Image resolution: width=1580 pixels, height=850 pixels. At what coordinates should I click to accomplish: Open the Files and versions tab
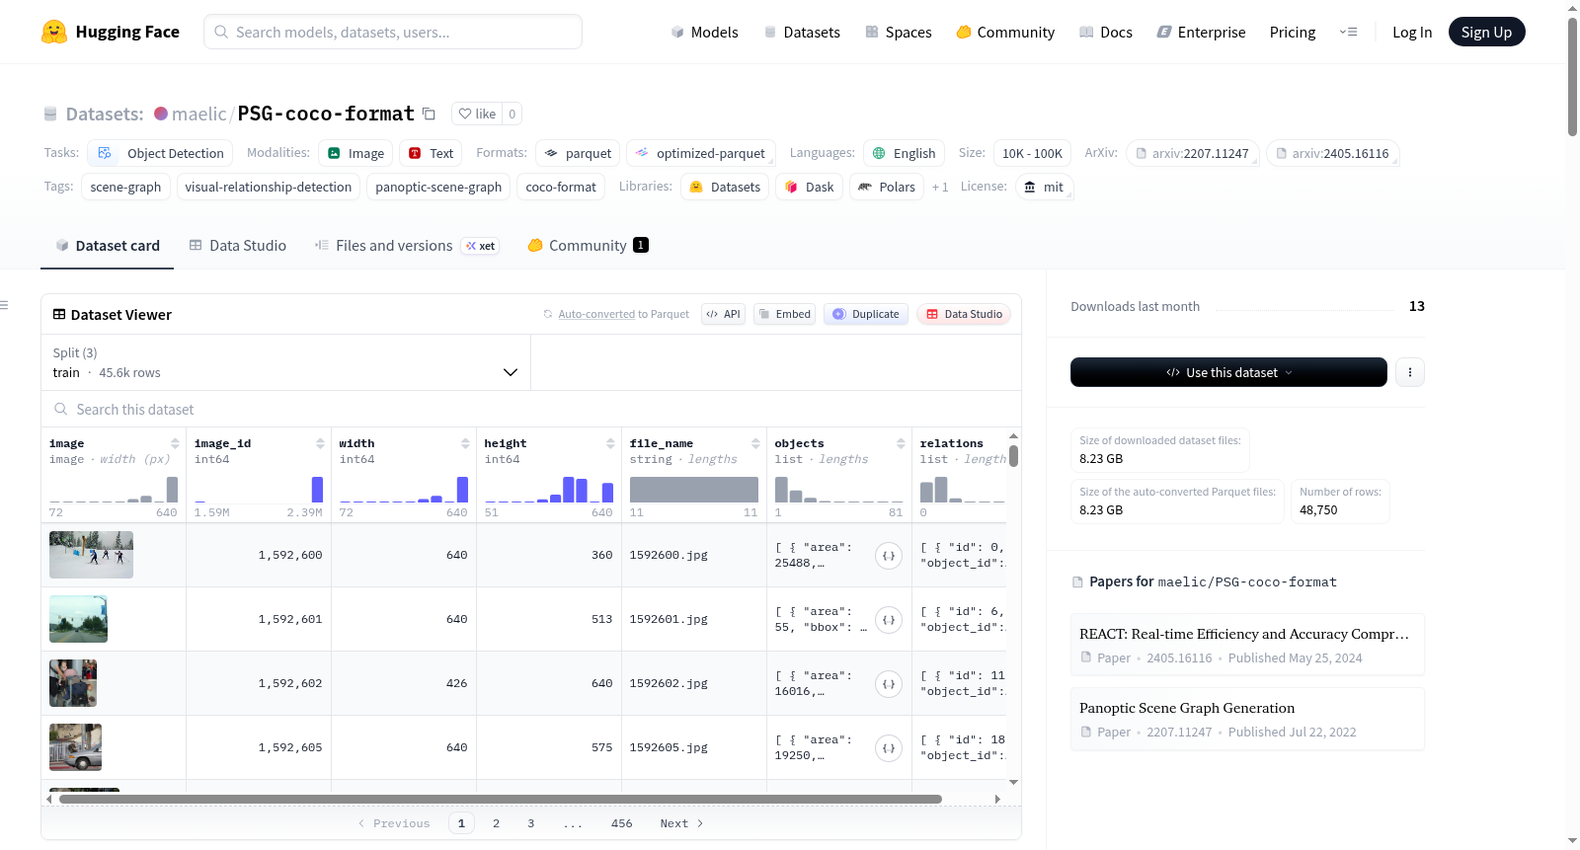pyautogui.click(x=407, y=245)
